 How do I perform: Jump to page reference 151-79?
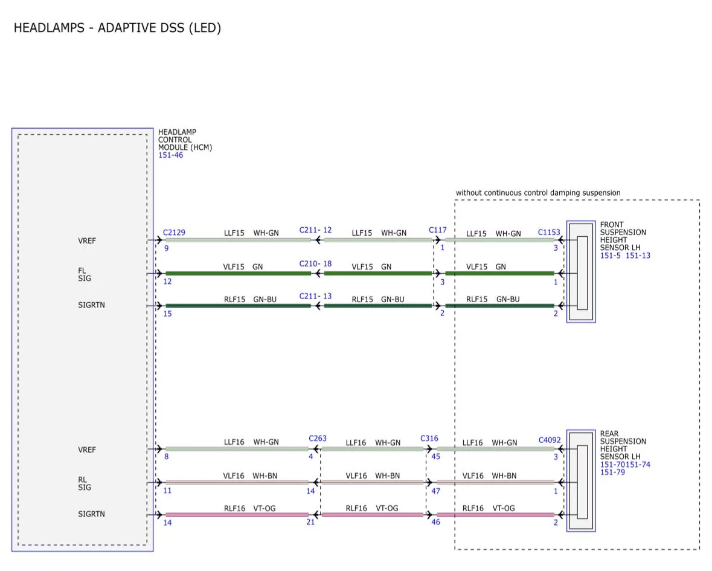(612, 473)
